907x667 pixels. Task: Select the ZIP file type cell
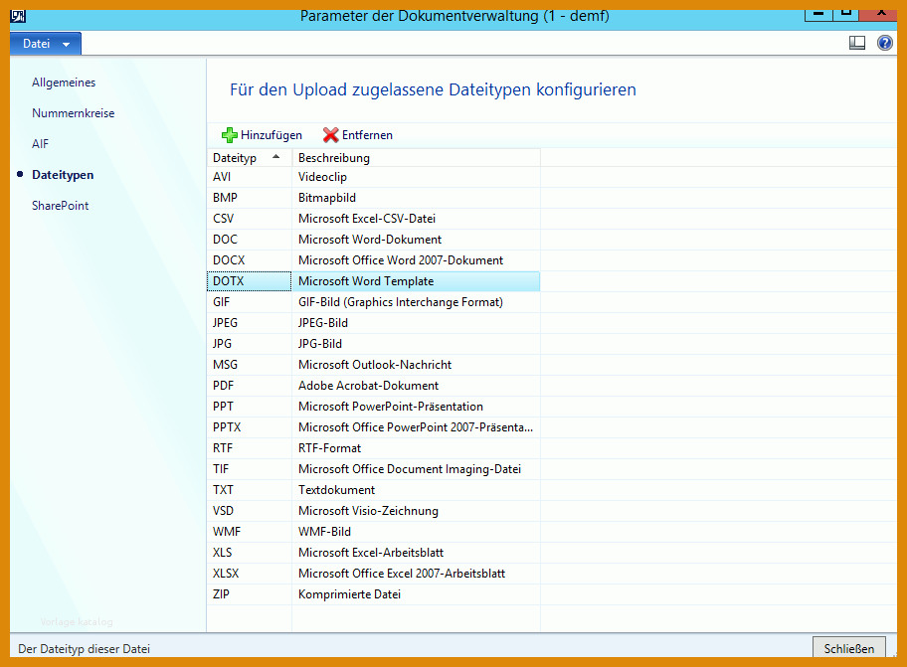(250, 594)
